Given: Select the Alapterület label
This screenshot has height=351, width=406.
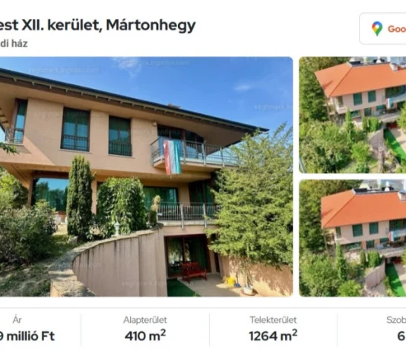Looking at the screenshot, I should 145,320.
